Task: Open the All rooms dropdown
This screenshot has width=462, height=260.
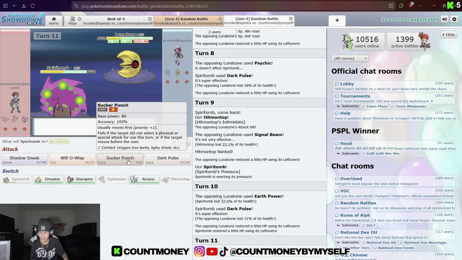Action: (350, 58)
